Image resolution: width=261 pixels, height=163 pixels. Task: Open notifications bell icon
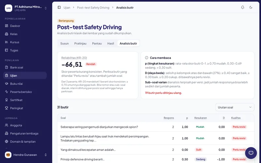click(x=243, y=7)
